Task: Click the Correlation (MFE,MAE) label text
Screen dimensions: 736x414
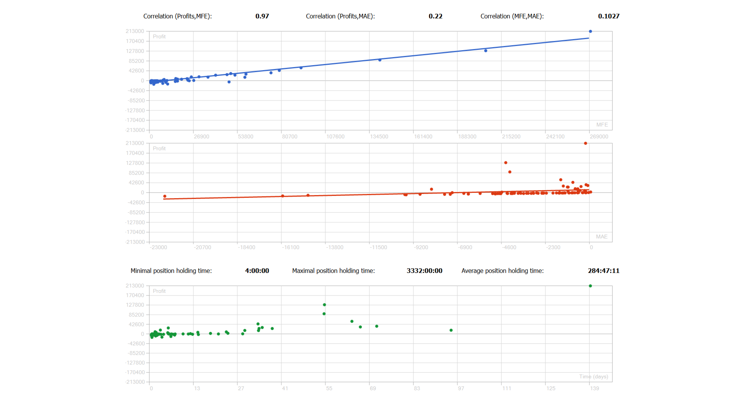Action: pyautogui.click(x=512, y=16)
